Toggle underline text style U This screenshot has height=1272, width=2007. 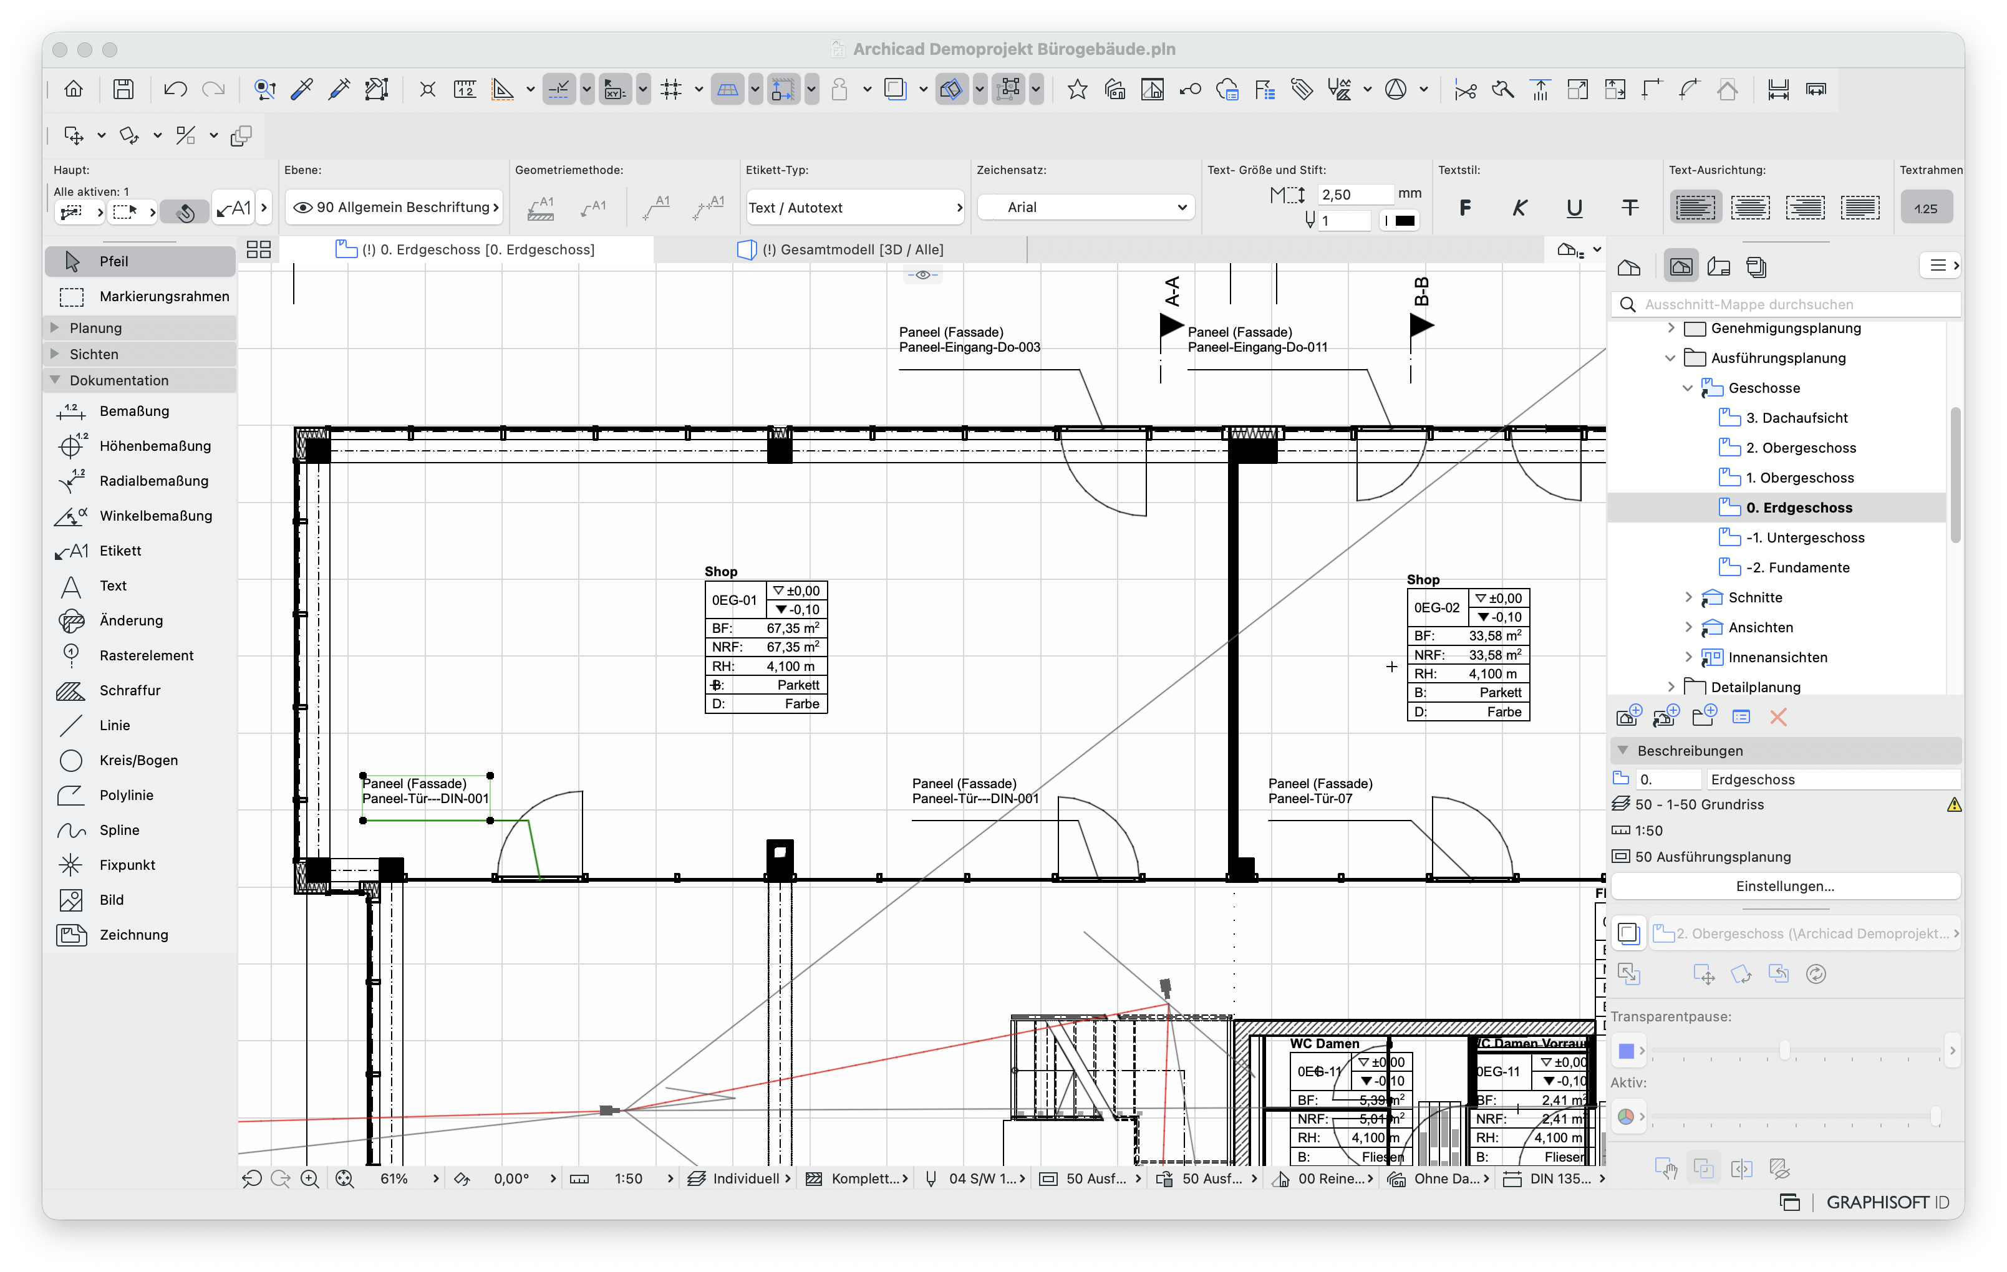click(1574, 208)
